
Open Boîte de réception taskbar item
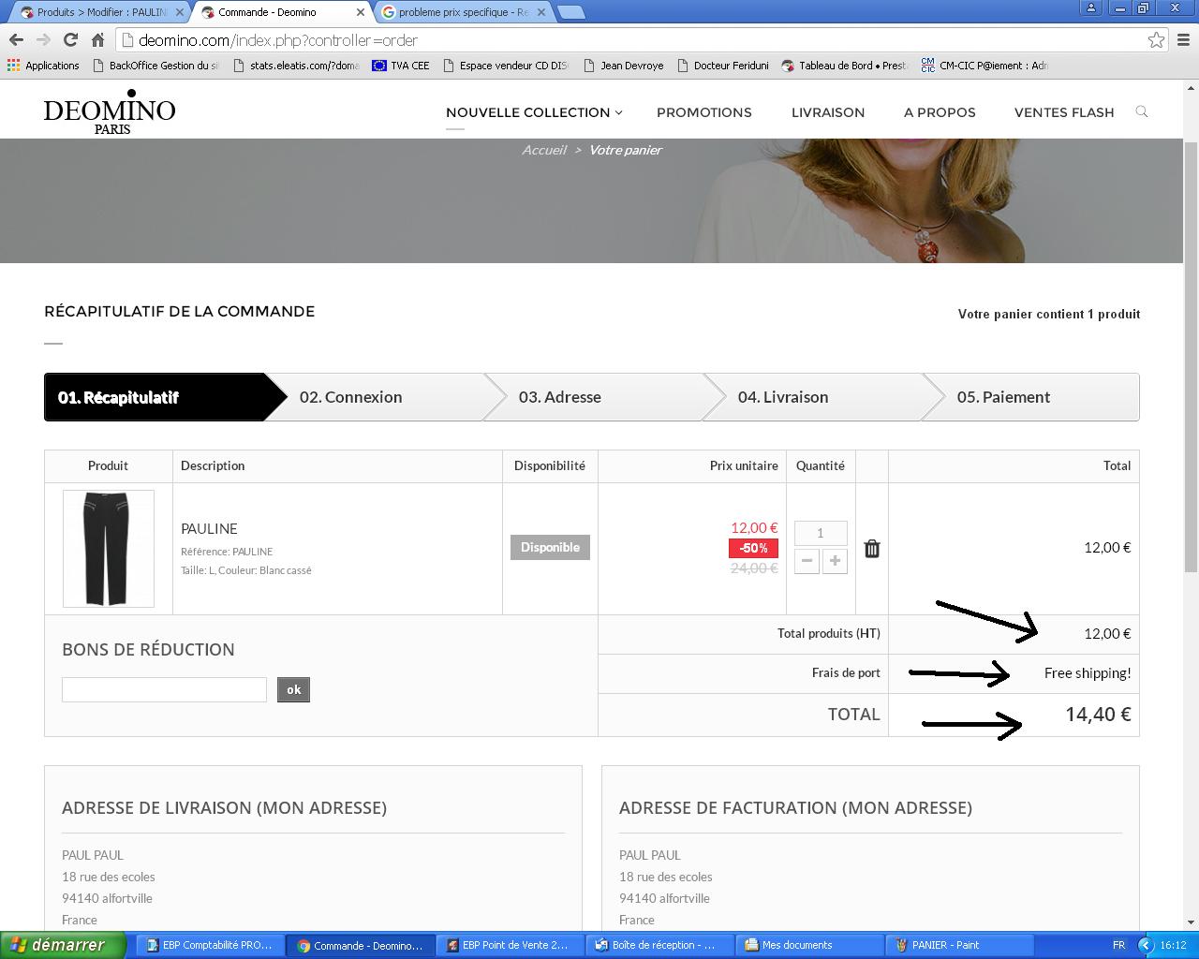pyautogui.click(x=660, y=945)
